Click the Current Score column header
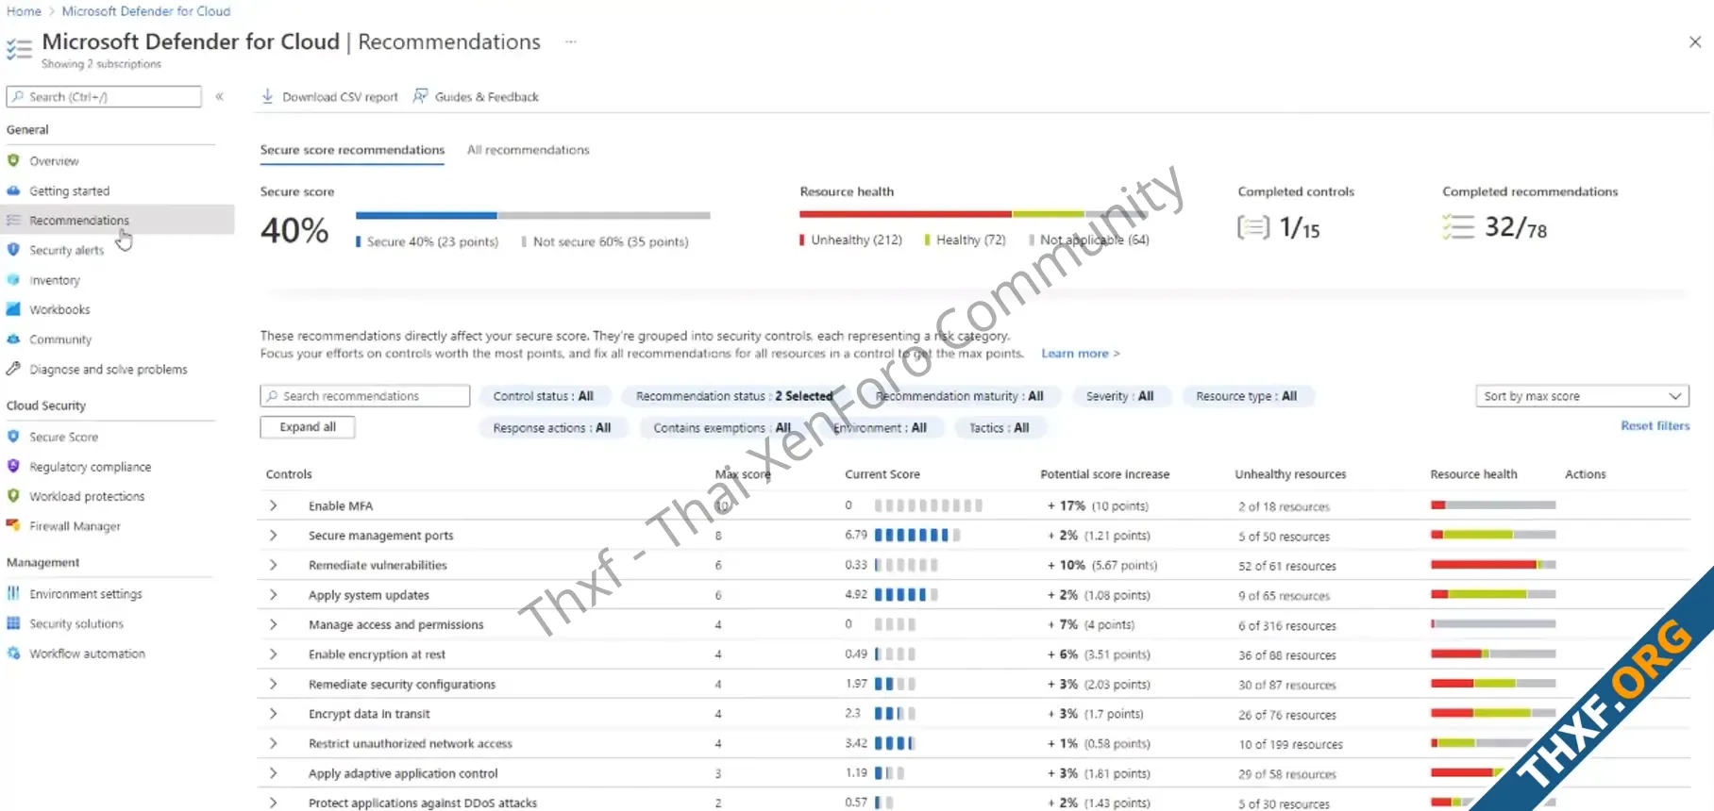 click(x=882, y=474)
